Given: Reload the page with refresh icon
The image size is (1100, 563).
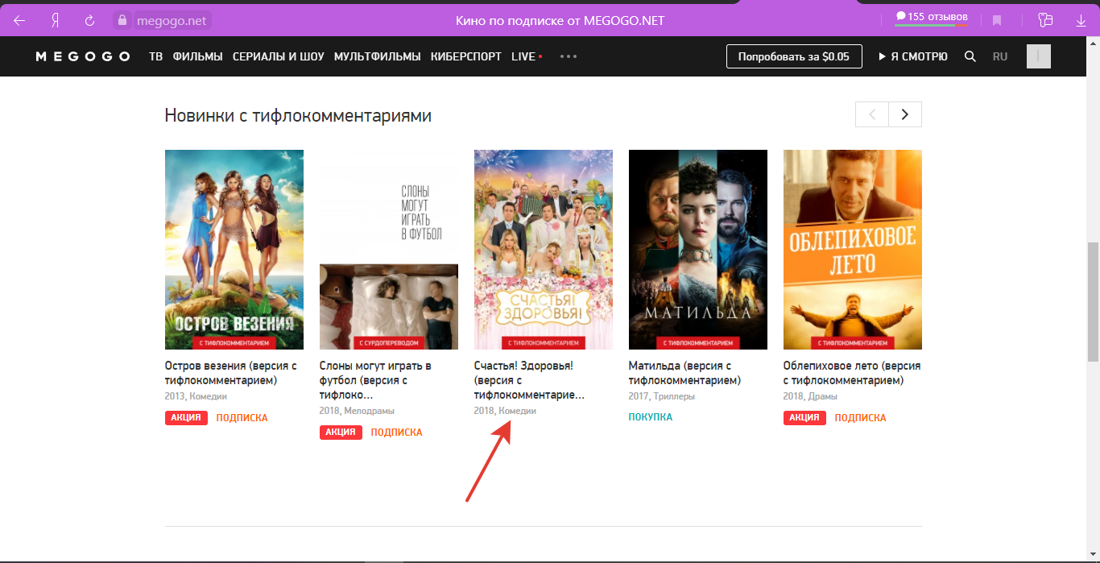Looking at the screenshot, I should coord(90,21).
